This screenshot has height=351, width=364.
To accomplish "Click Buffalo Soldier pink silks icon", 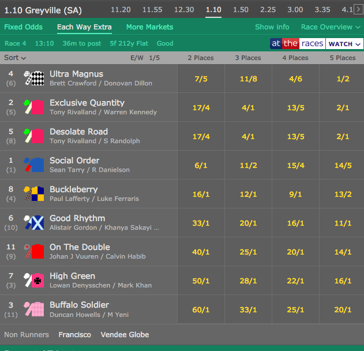I will click(x=34, y=309).
